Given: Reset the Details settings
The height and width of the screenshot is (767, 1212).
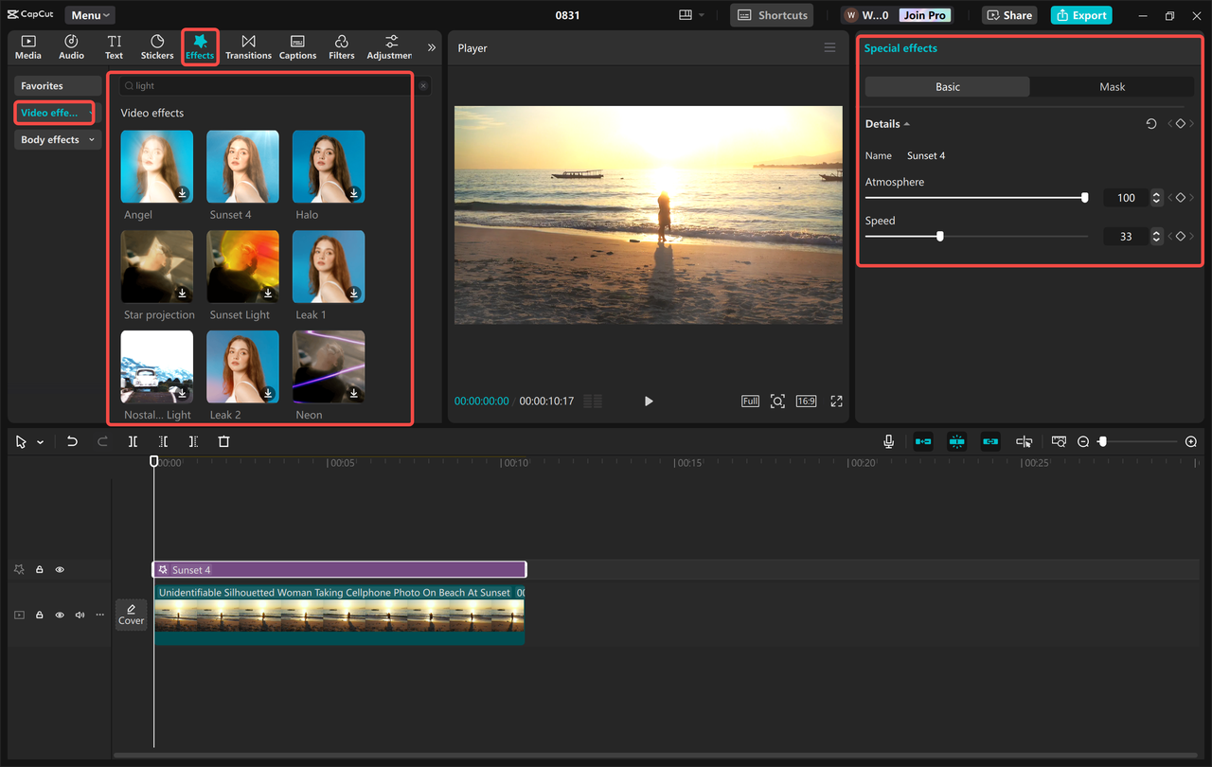Looking at the screenshot, I should coord(1150,123).
